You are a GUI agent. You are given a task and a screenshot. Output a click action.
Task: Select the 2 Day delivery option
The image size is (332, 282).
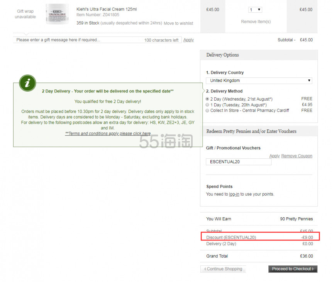tap(207, 99)
